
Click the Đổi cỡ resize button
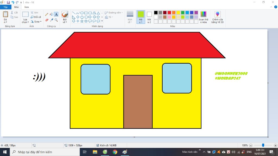click(36, 17)
